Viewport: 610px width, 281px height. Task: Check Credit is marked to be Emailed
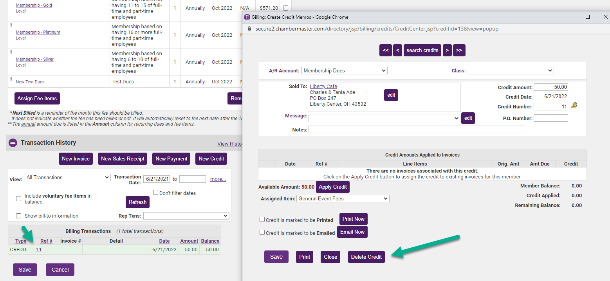click(262, 232)
